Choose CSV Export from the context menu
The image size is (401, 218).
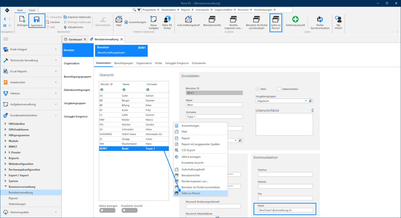200,150
